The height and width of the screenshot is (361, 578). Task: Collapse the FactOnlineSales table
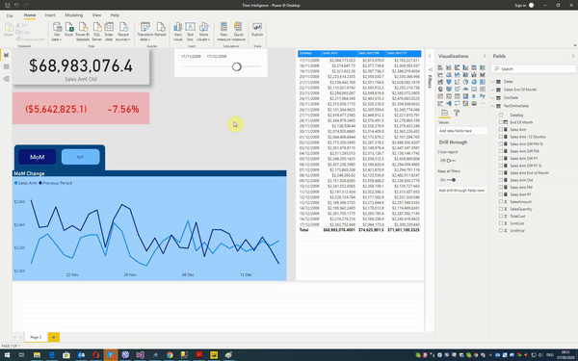[493, 106]
